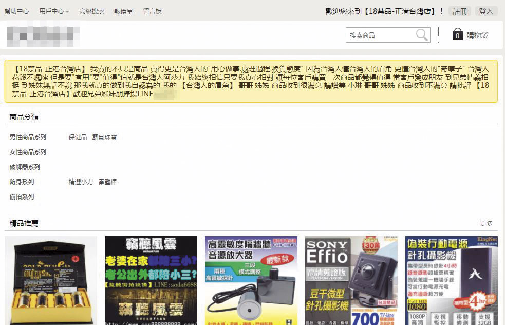Viewport: 505px width, 325px height.
Task: Select 男性商品系列 category
Action: point(28,137)
